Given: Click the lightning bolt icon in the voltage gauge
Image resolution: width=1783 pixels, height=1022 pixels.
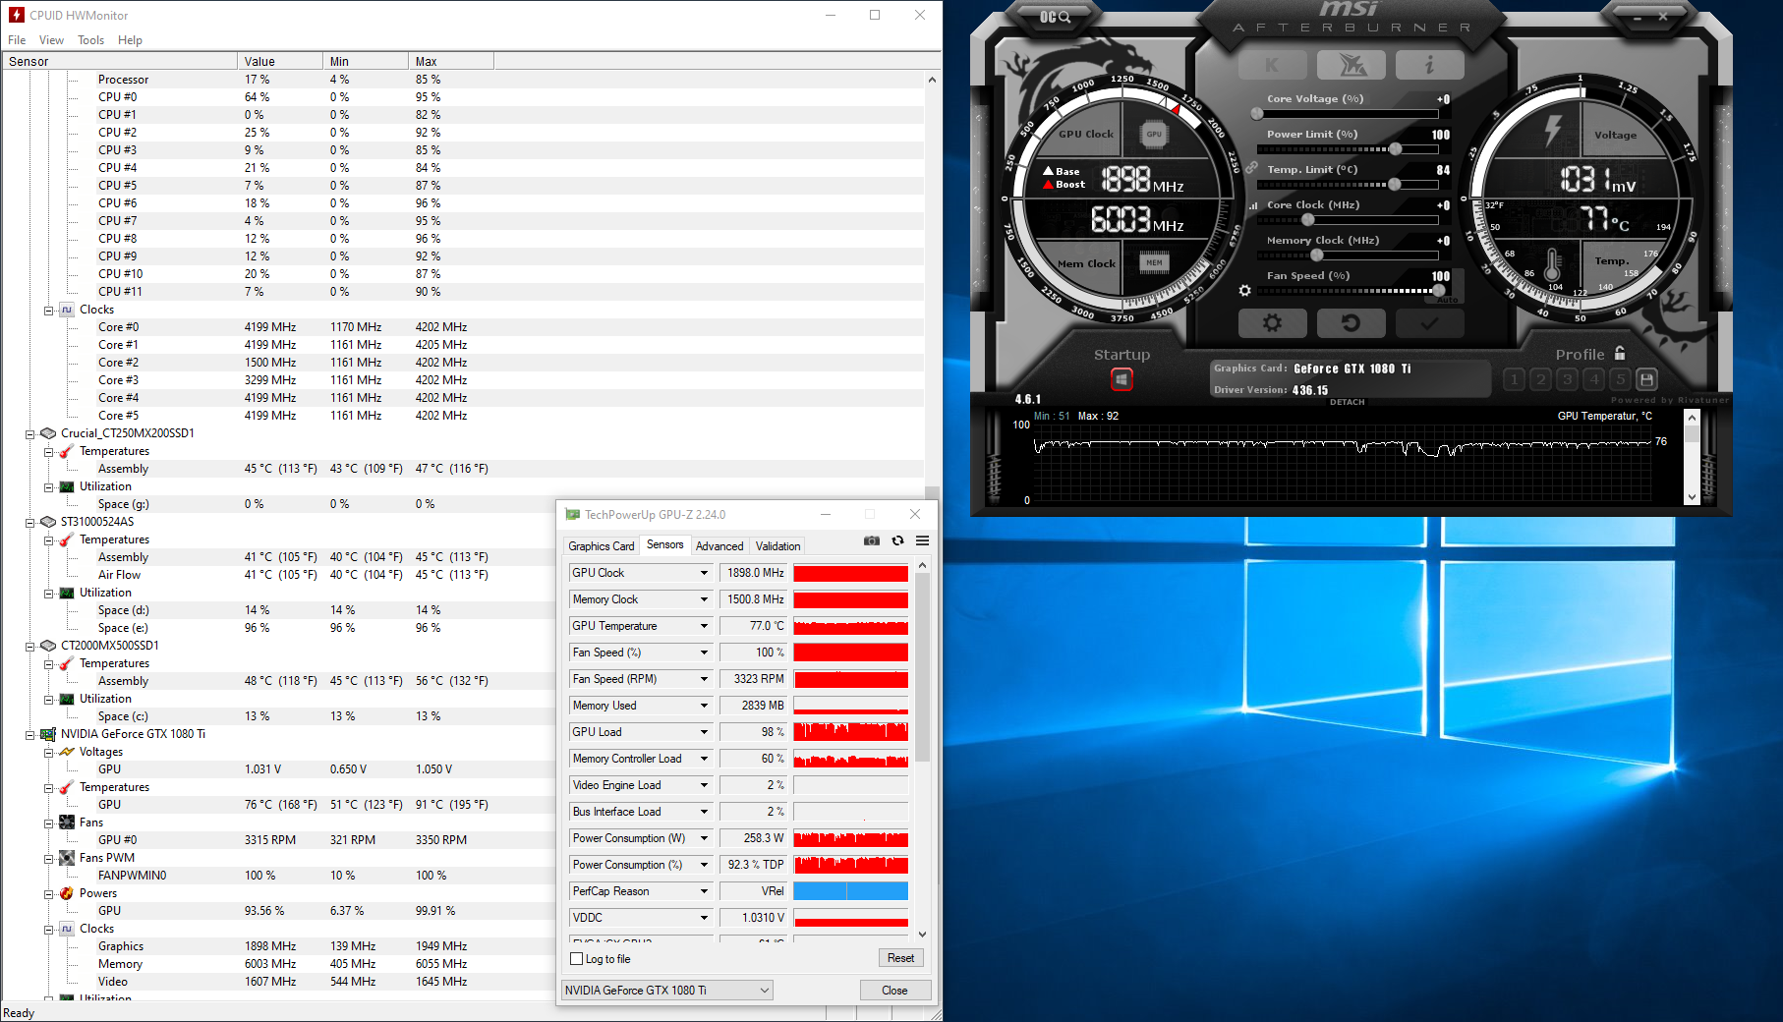Looking at the screenshot, I should coord(1553,130).
